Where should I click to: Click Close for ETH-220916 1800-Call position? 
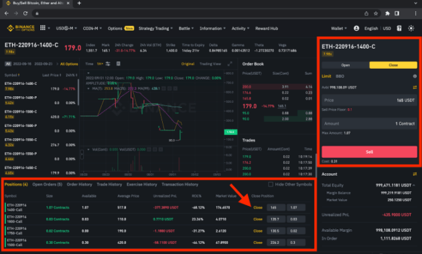[258, 219]
